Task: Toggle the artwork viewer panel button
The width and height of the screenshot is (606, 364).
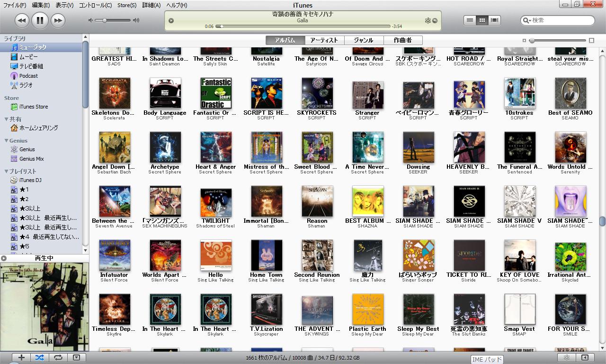Action: tap(76, 358)
